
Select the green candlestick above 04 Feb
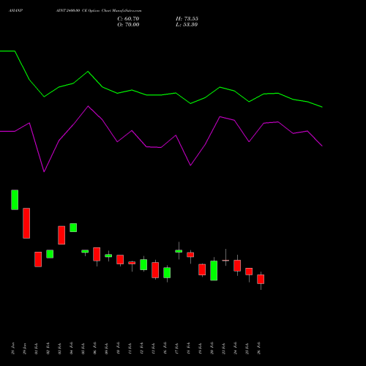[x=73, y=228]
